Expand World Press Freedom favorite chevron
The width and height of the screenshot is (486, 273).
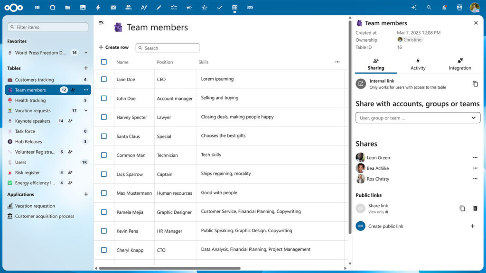[86, 53]
